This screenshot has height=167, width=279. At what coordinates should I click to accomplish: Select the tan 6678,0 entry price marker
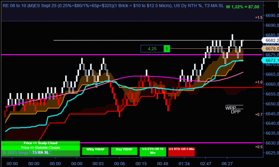271,49
